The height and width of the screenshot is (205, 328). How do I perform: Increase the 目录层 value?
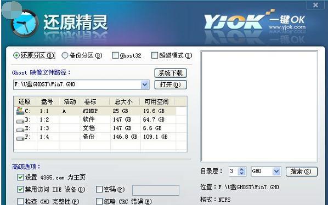tap(242, 169)
